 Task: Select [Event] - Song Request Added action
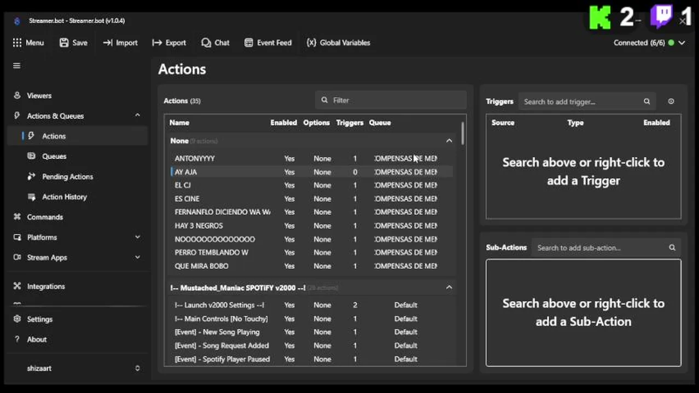click(x=311, y=346)
